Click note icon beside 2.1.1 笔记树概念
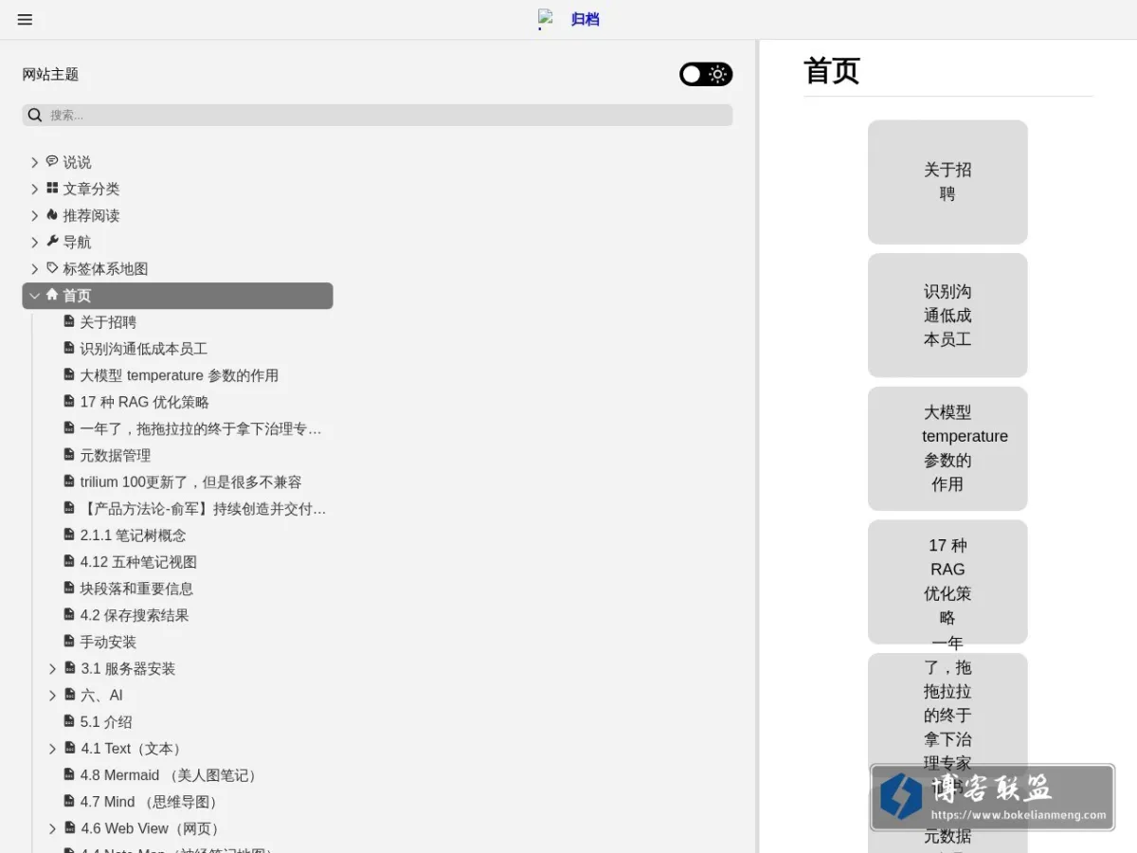The width and height of the screenshot is (1137, 853). [69, 535]
